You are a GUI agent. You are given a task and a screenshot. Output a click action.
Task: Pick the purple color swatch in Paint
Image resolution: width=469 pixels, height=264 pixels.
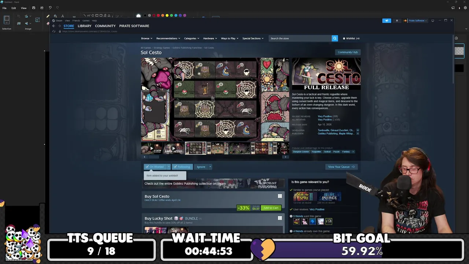(185, 15)
